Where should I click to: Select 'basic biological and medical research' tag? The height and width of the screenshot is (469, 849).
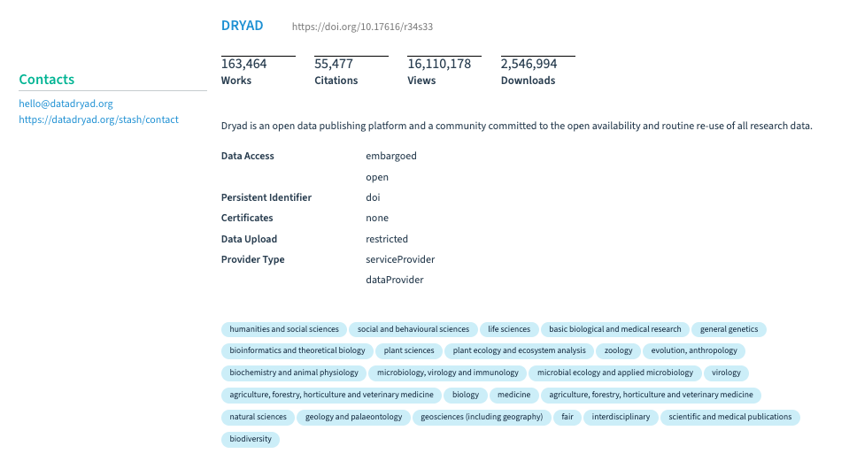[x=615, y=329]
